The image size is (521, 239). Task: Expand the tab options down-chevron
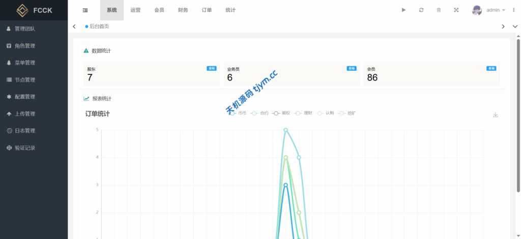pyautogui.click(x=514, y=26)
